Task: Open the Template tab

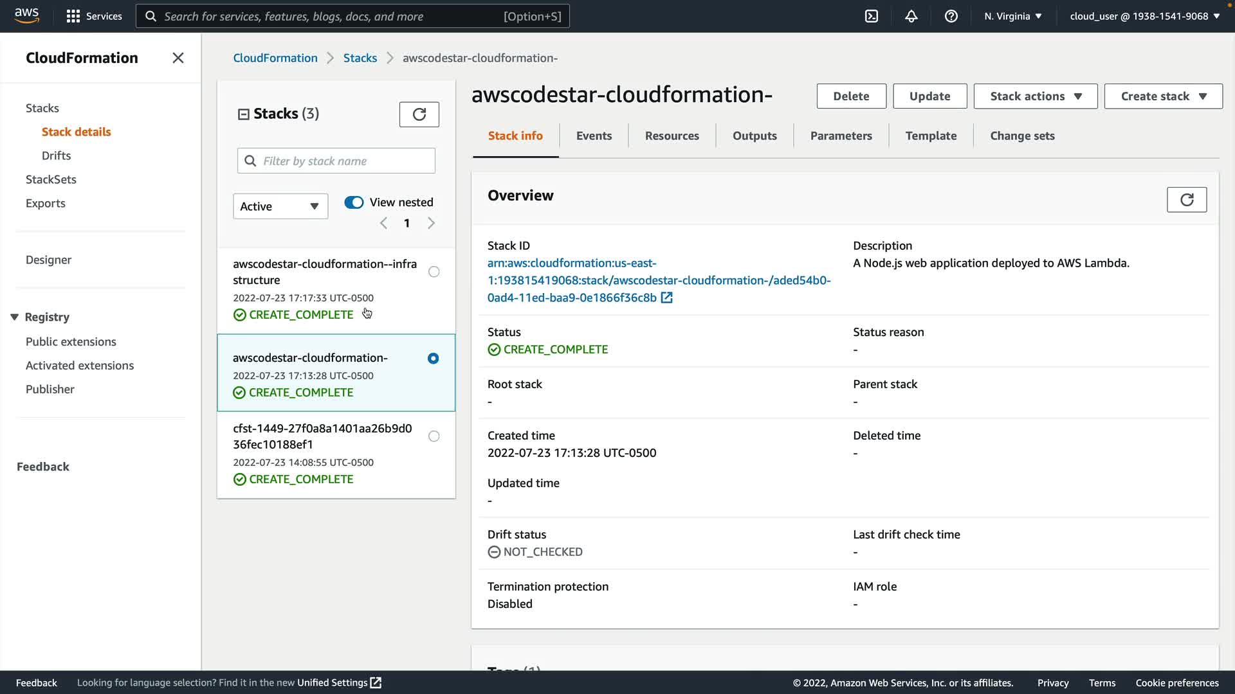Action: [x=930, y=136]
